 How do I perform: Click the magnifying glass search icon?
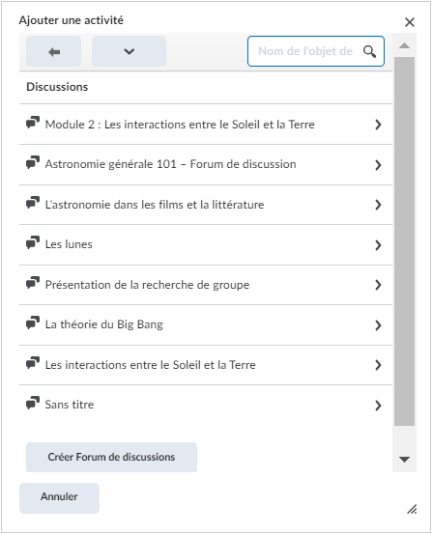[369, 51]
